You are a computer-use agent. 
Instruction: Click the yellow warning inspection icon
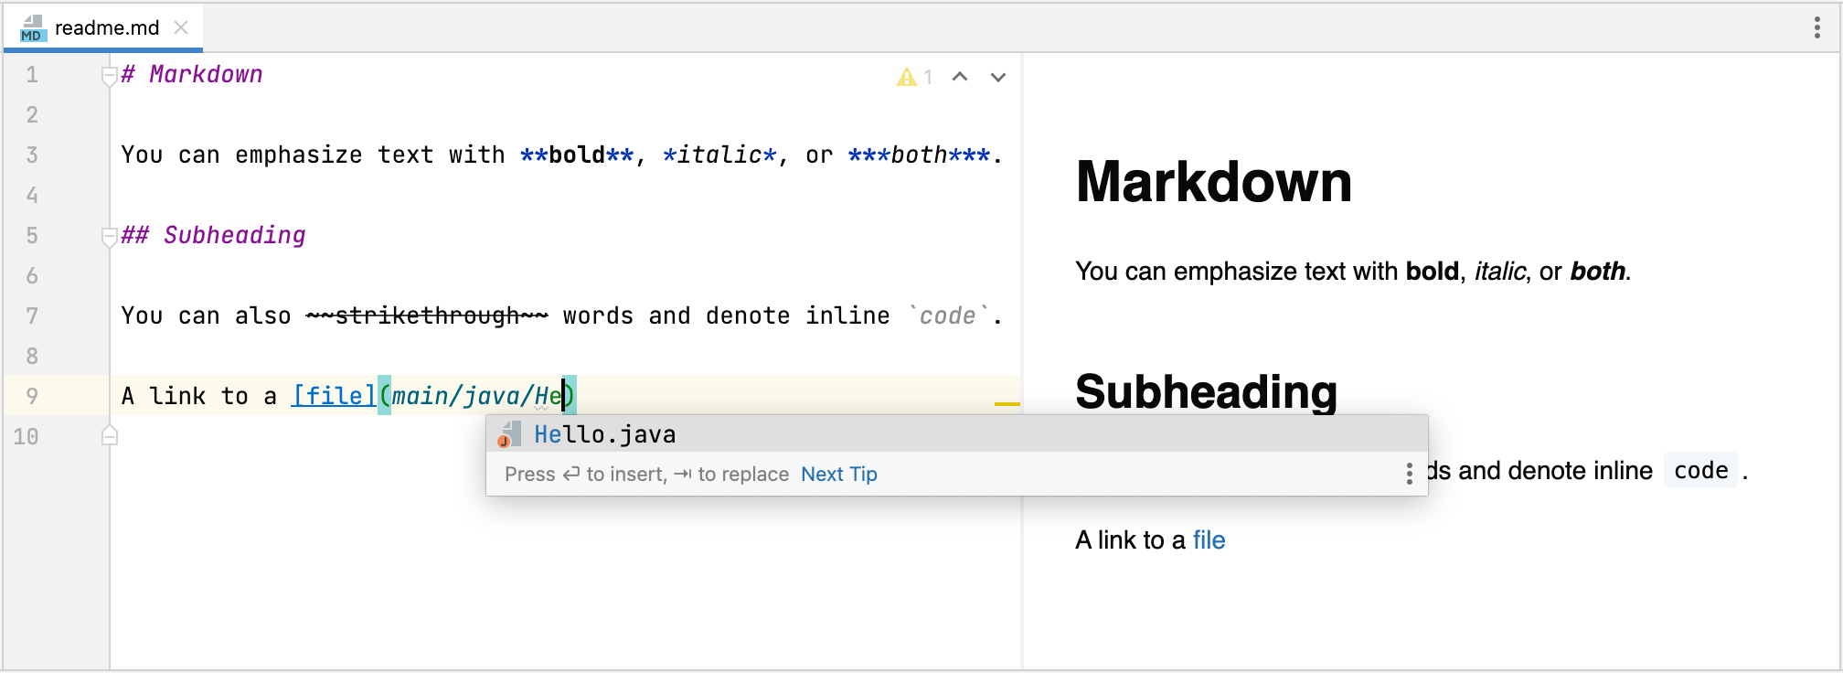tap(906, 77)
